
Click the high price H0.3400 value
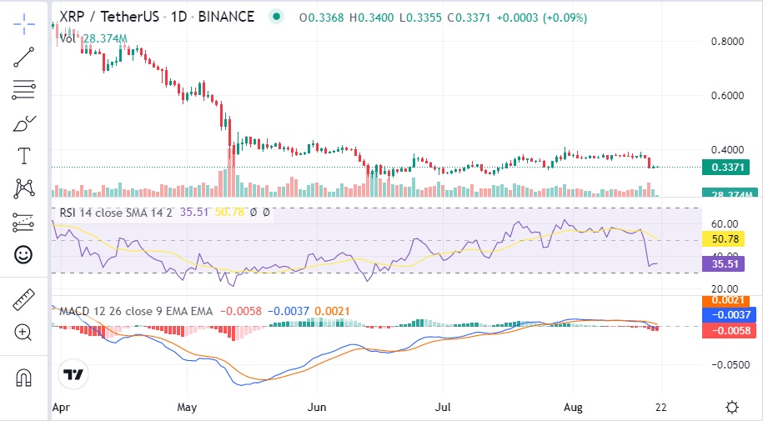[372, 18]
